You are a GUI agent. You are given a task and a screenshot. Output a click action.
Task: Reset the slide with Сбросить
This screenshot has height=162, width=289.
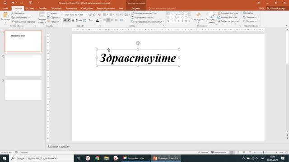[x=54, y=18]
